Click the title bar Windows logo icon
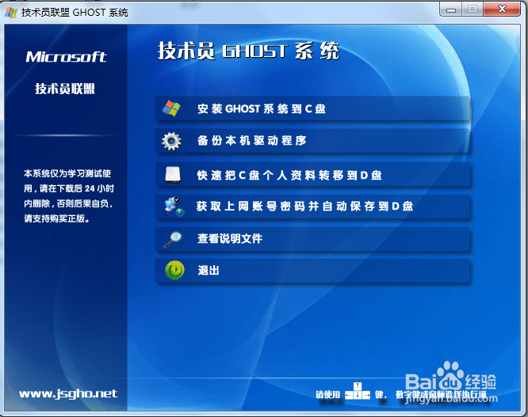Image resolution: width=528 pixels, height=417 pixels. click(x=11, y=13)
